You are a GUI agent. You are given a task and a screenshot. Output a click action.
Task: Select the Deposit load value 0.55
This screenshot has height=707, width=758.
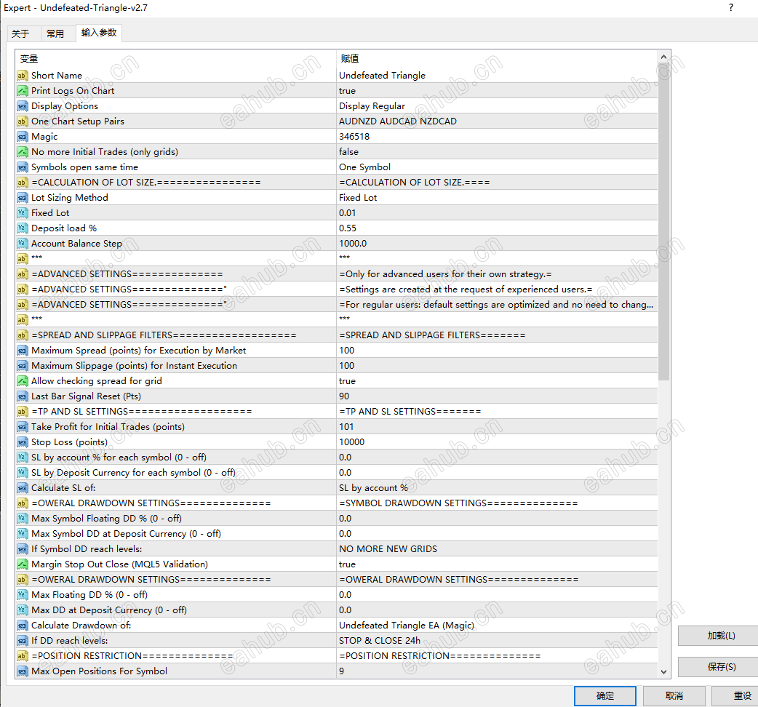click(497, 228)
